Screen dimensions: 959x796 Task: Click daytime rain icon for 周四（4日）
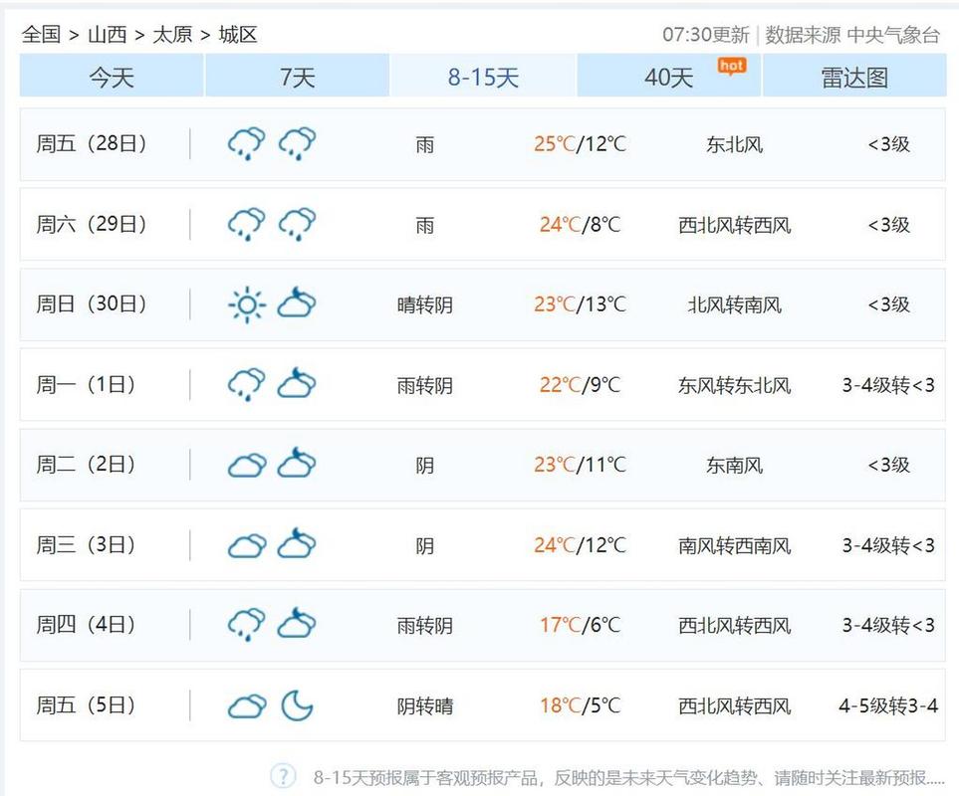click(x=247, y=624)
